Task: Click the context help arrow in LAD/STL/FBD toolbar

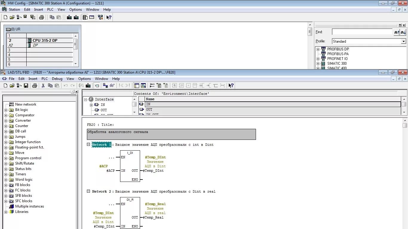Action: click(x=231, y=86)
